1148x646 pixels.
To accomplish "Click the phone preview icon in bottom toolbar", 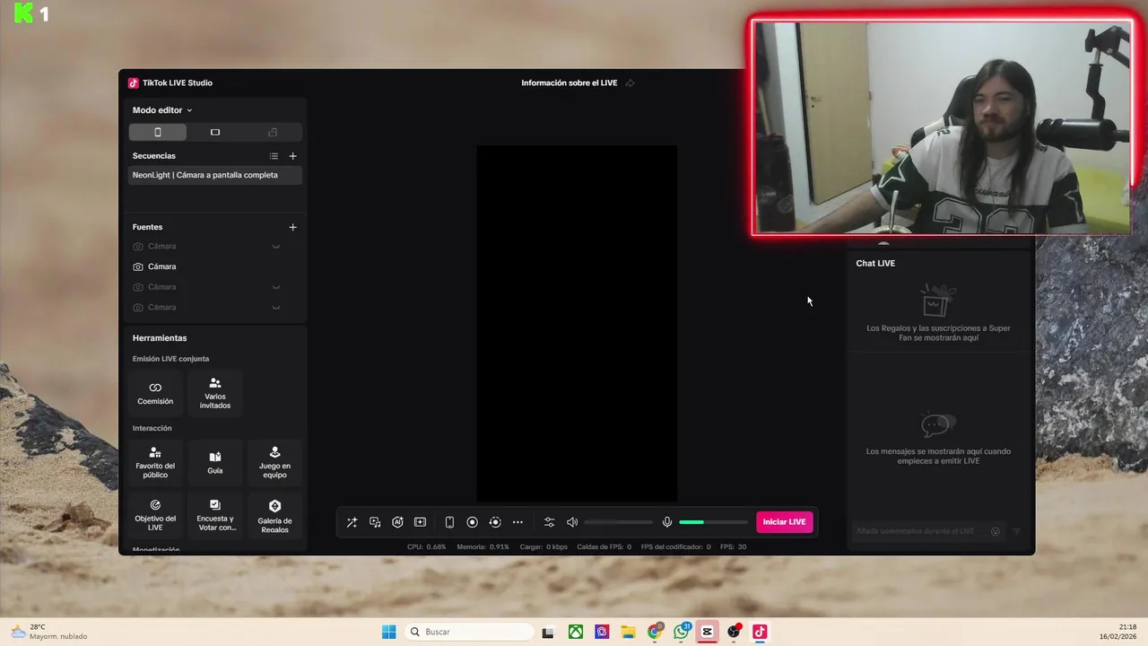I will [x=449, y=522].
